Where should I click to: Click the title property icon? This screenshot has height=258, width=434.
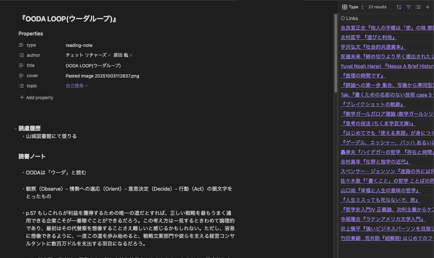pos(21,65)
